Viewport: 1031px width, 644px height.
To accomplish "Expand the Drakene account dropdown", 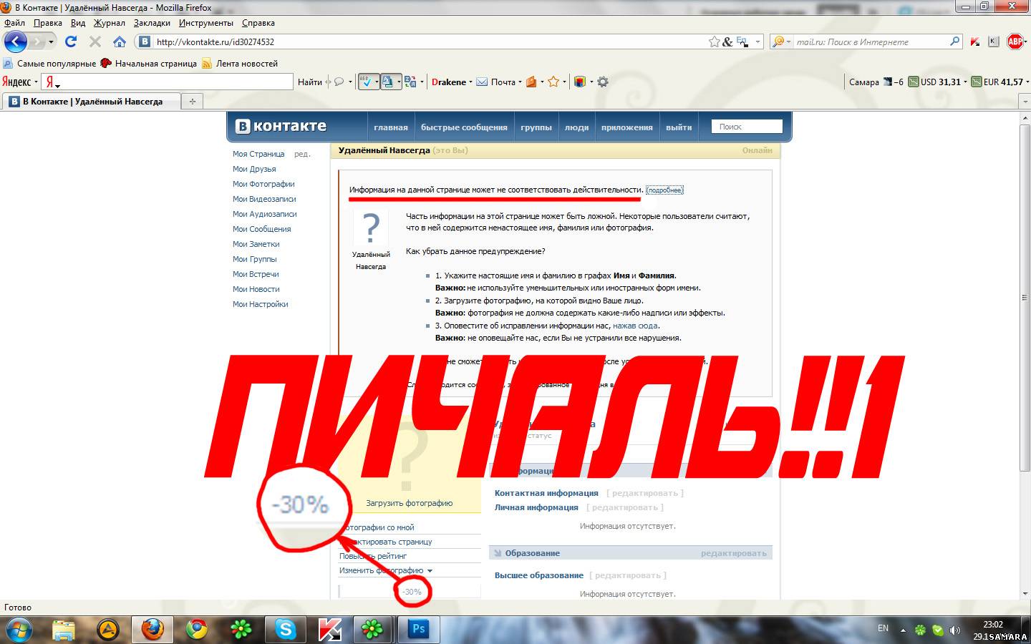I will pyautogui.click(x=470, y=82).
